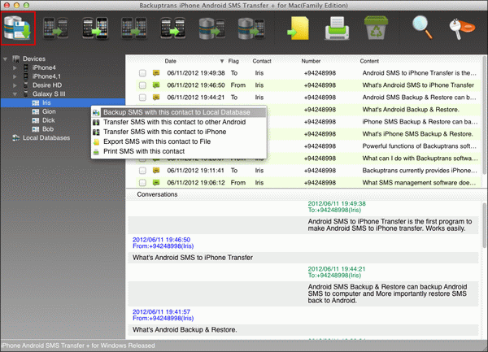Select the iPhone4 device
This screenshot has height=352, width=488.
44,67
